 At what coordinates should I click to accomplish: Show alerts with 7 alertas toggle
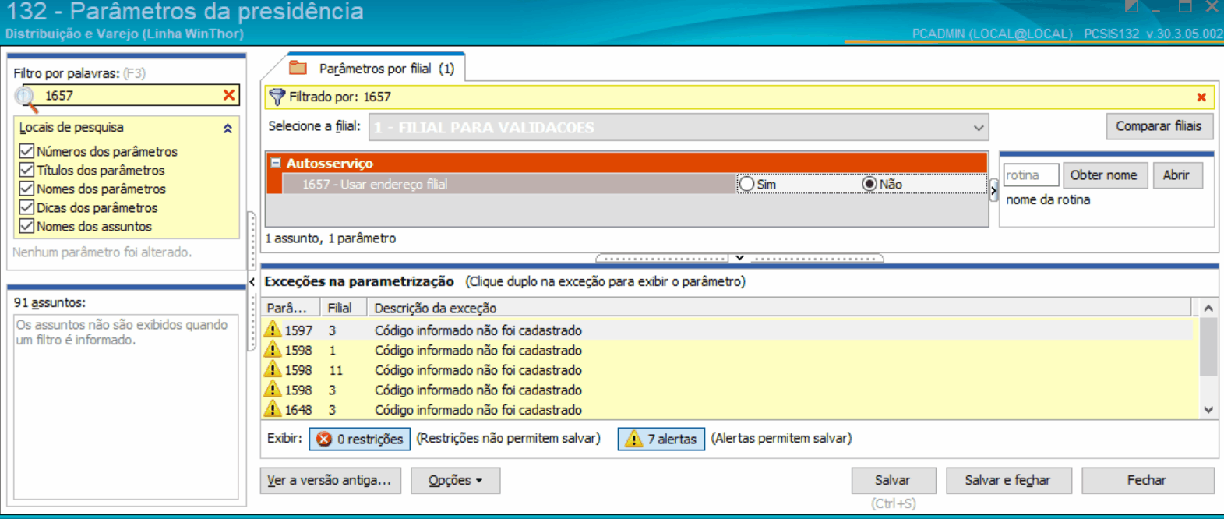click(661, 440)
